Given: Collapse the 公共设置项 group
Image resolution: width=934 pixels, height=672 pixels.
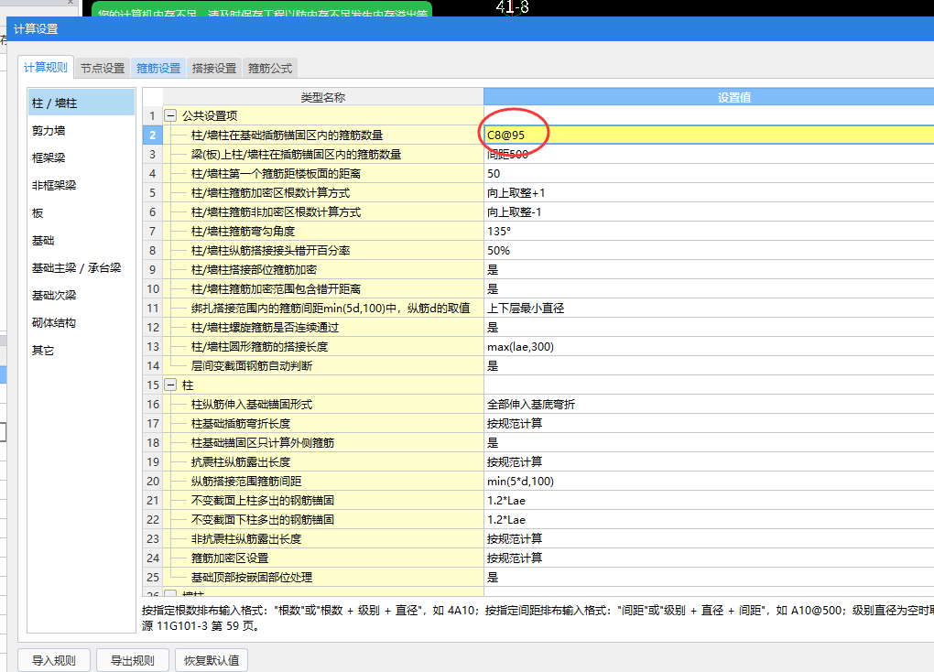Looking at the screenshot, I should tap(170, 115).
